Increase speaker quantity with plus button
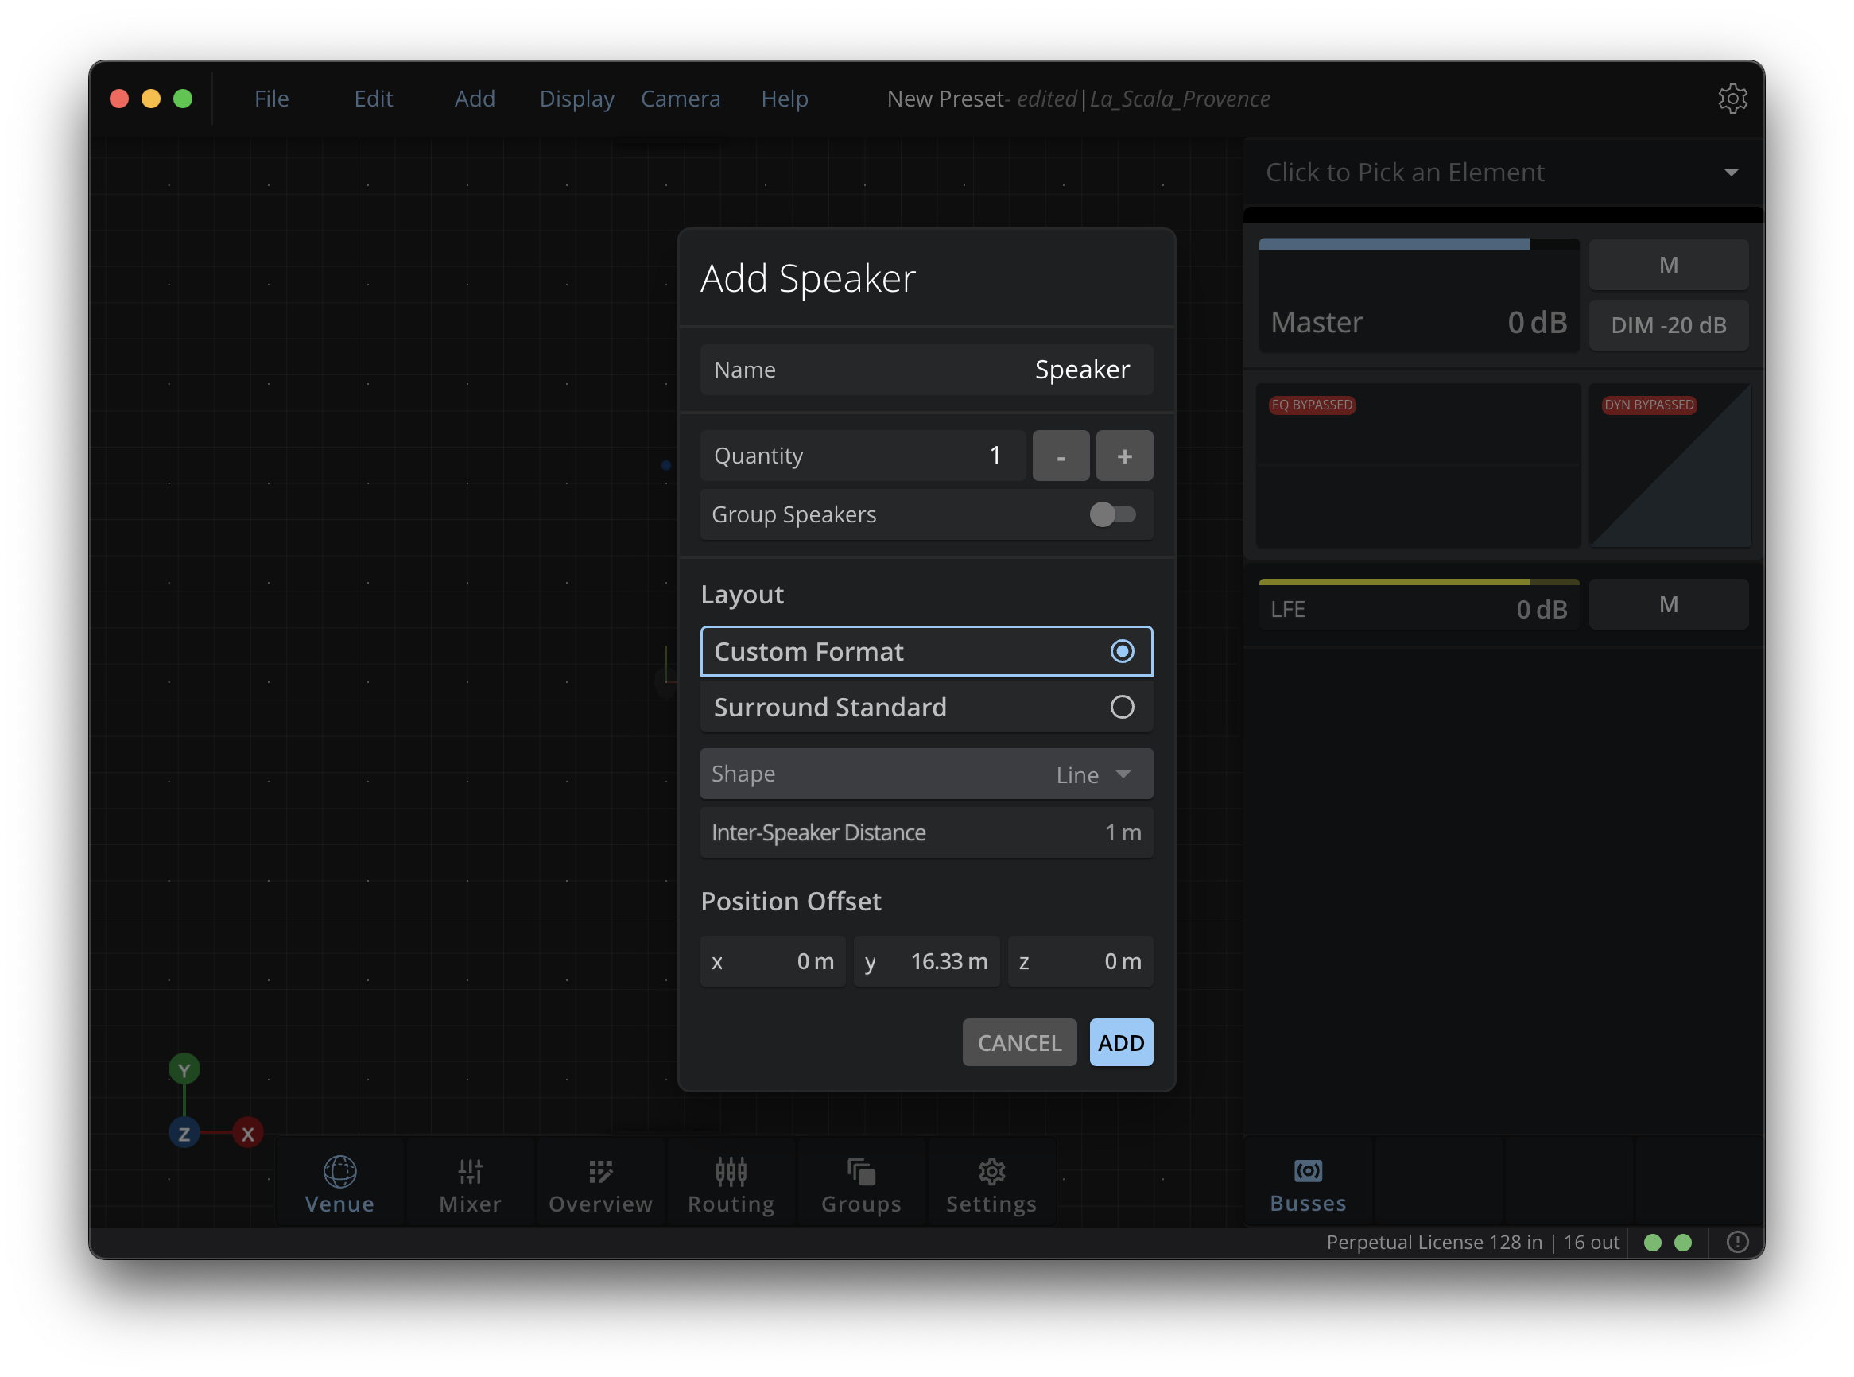Screen dimensions: 1854x1377 point(1123,456)
